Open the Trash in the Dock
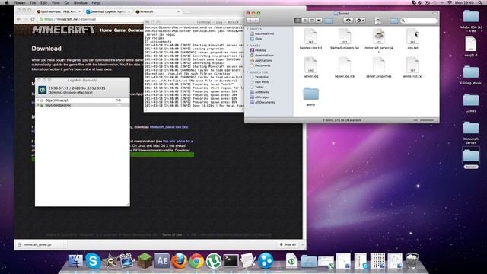This screenshot has height=274, width=487. pos(412,260)
